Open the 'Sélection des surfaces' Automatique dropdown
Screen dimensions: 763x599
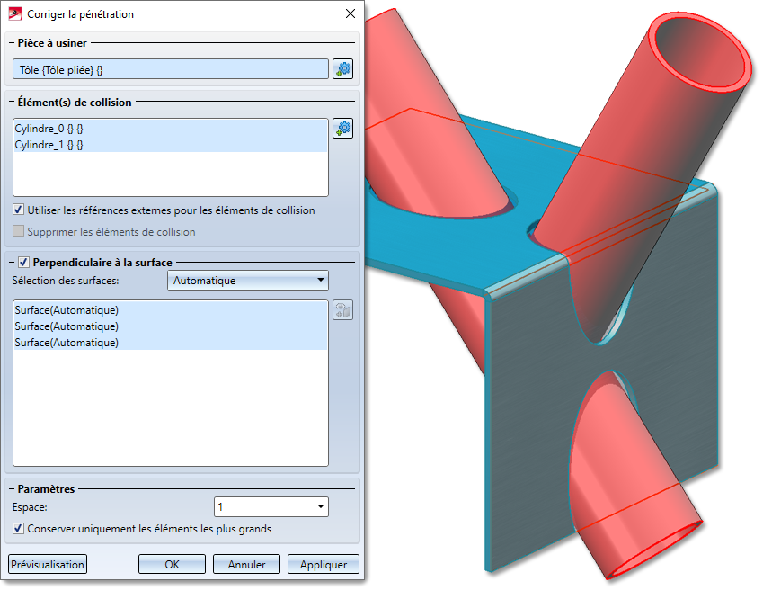coord(248,281)
